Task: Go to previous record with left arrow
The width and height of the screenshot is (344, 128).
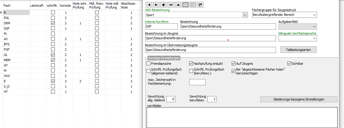Action: pyautogui.click(x=148, y=5)
